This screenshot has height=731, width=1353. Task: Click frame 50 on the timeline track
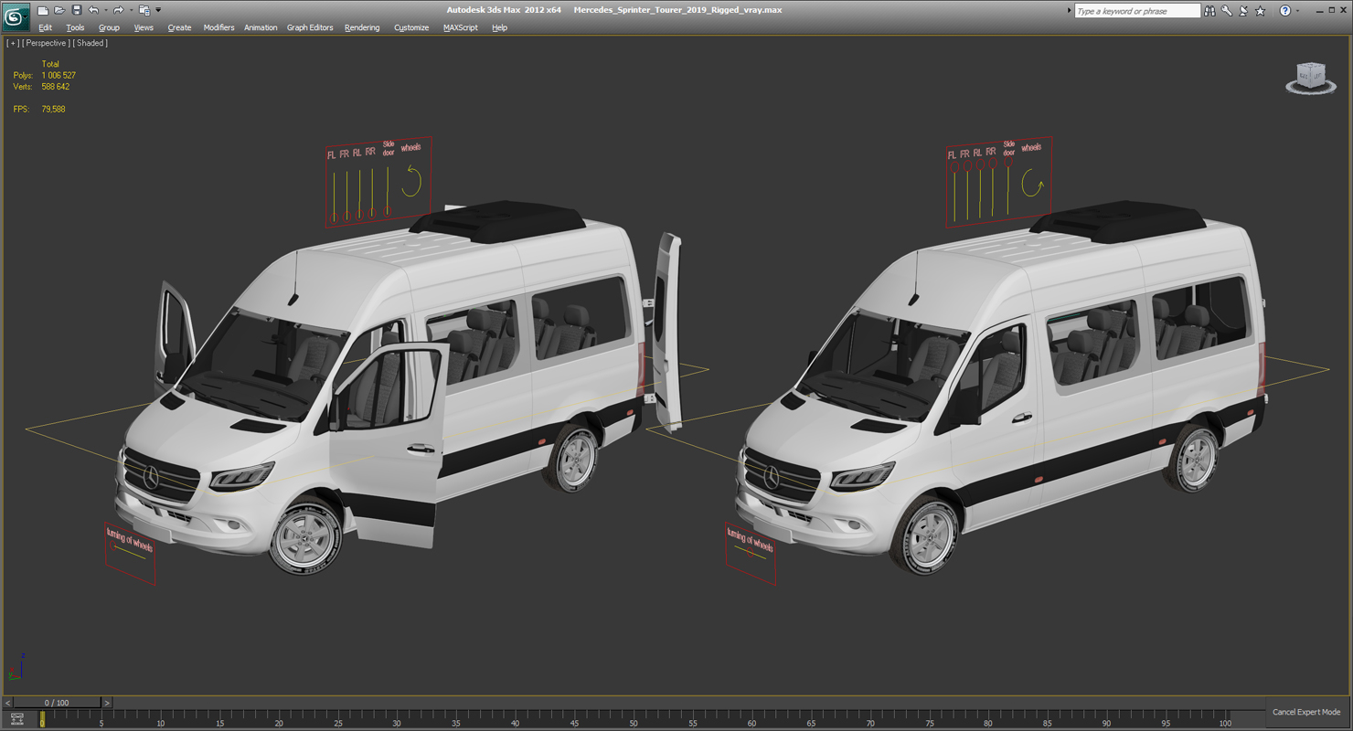[634, 717]
